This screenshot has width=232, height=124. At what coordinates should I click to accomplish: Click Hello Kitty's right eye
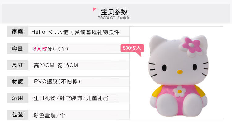[195, 67]
